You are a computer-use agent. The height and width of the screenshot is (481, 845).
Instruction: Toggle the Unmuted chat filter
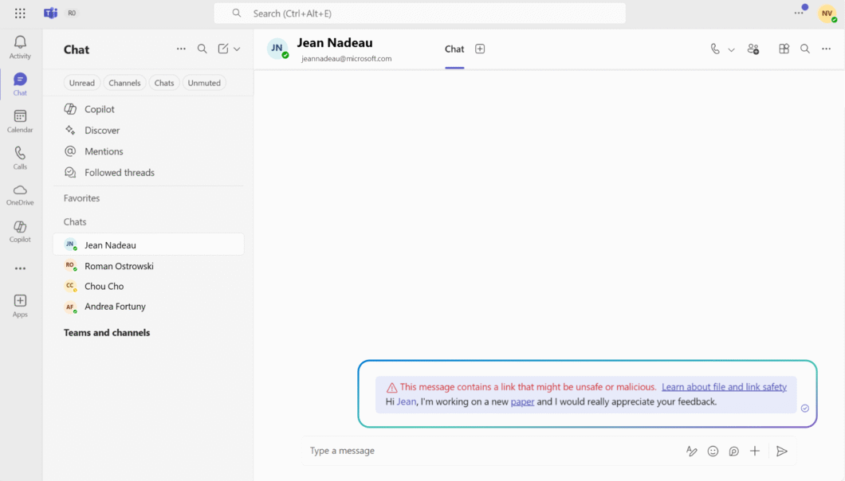[204, 82]
